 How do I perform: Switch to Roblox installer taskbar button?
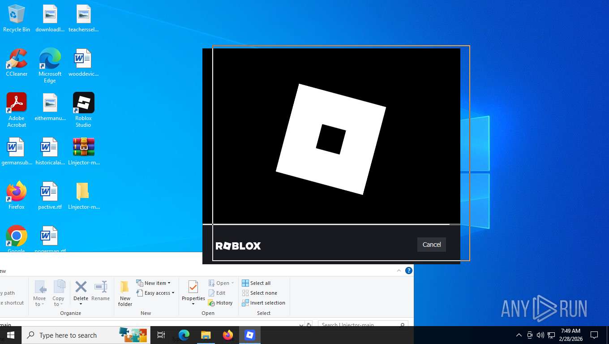(x=250, y=335)
